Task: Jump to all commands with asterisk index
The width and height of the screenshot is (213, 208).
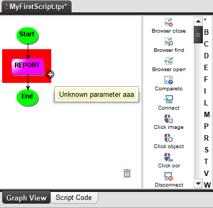Action: click(205, 20)
